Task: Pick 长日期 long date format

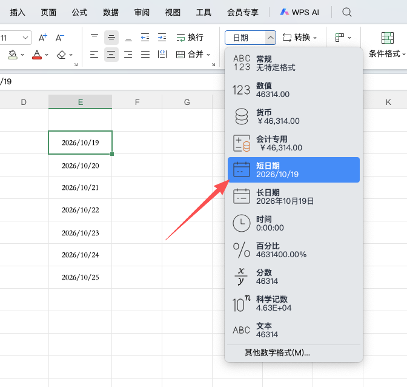Action: tap(294, 197)
